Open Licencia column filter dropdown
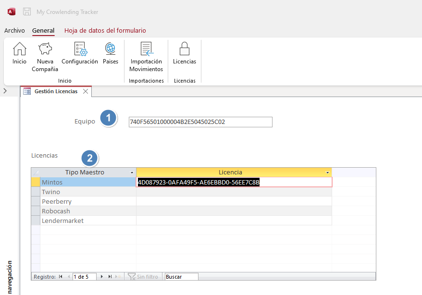The width and height of the screenshot is (422, 295). coord(328,172)
